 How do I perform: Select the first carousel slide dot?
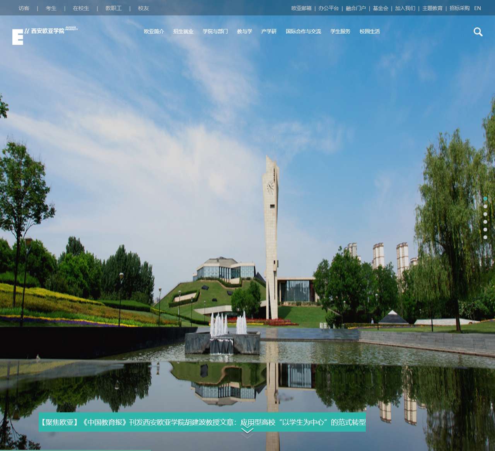[485, 199]
